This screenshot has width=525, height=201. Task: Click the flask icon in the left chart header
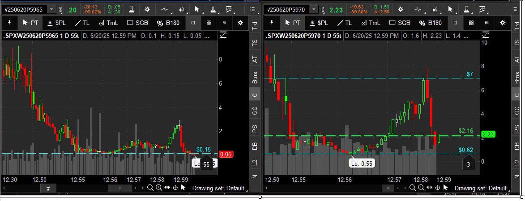[x=132, y=9]
